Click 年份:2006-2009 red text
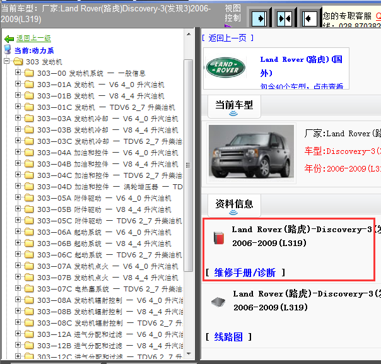The width and height of the screenshot is (381, 364). (x=343, y=168)
